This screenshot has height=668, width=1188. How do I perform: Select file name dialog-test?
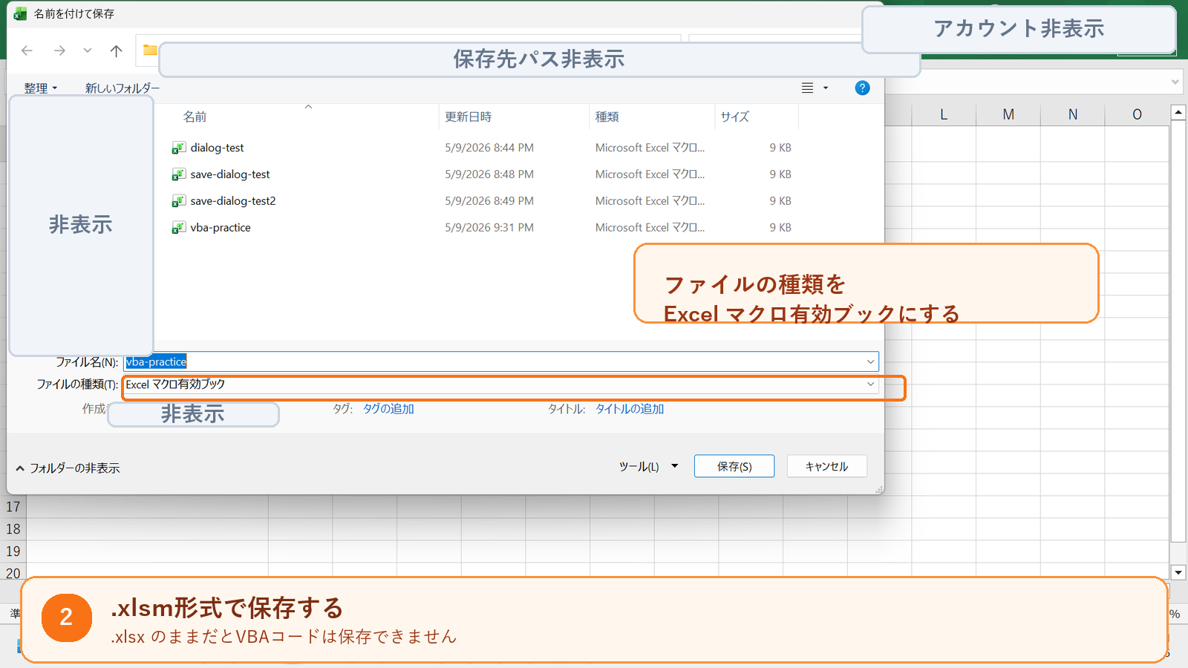click(217, 148)
